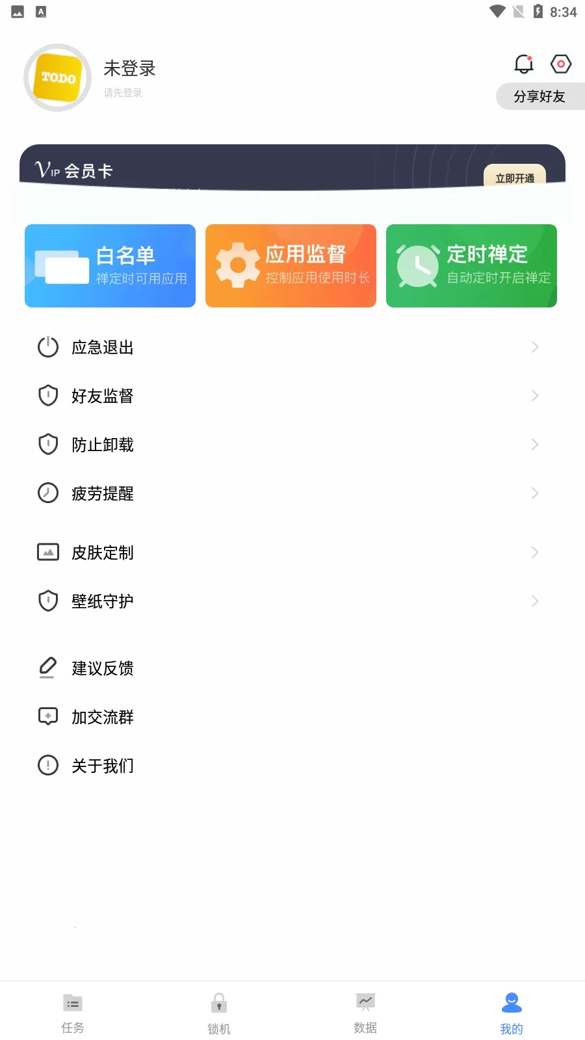Open 应急退出 using its right chevron
This screenshot has height=1040, width=585.
[534, 347]
